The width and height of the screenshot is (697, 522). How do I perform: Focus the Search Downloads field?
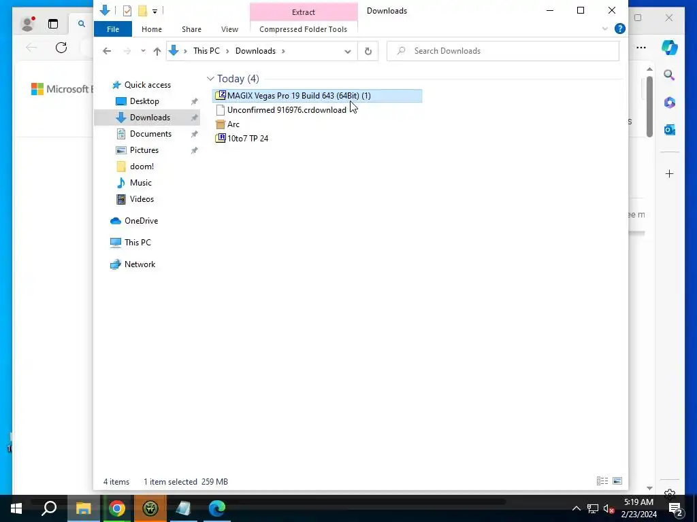pos(503,51)
